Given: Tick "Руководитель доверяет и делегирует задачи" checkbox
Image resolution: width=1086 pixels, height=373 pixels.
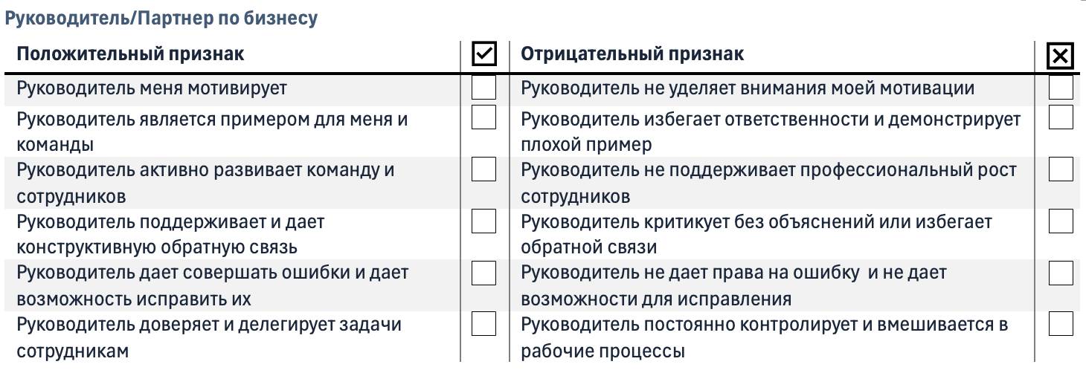Looking at the screenshot, I should click(x=483, y=324).
